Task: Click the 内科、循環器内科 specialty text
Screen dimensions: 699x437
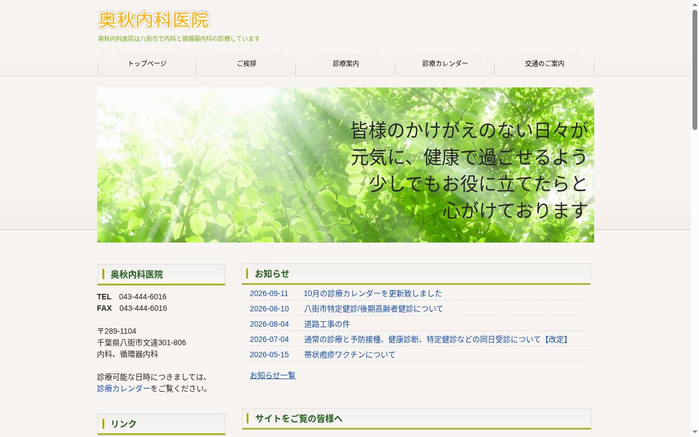Action: tap(128, 354)
